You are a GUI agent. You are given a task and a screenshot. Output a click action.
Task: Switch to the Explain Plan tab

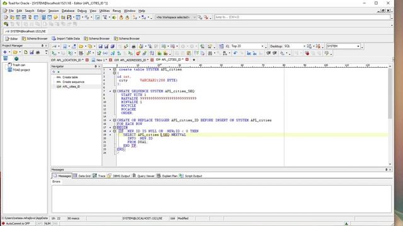(x=167, y=176)
